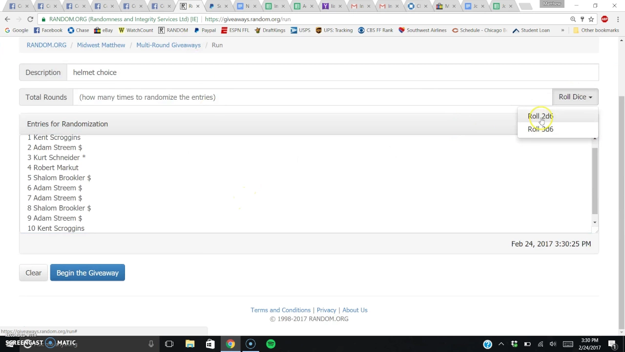This screenshot has width=625, height=352.
Task: Open the Other bookmarks folder
Action: coord(596,30)
